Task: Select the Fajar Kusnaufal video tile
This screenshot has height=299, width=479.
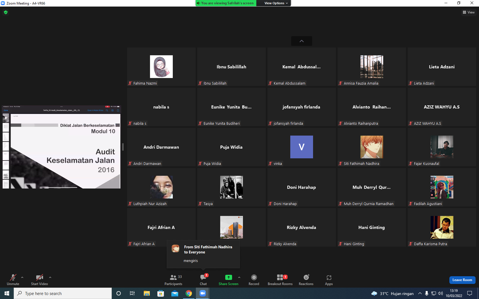Action: point(442,147)
